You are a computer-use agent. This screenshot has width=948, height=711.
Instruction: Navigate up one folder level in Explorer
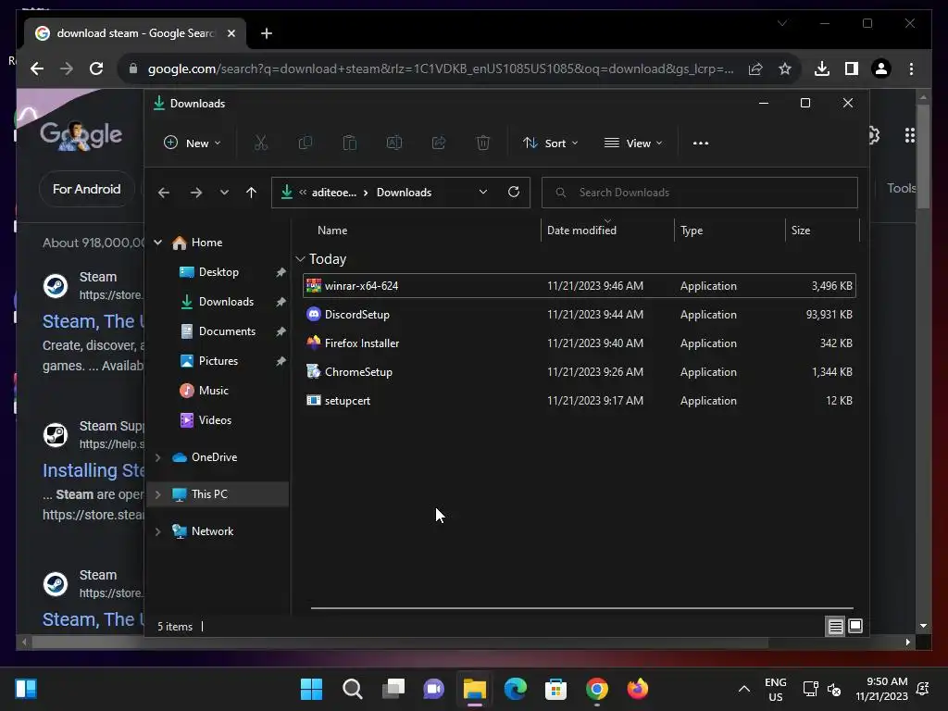(x=252, y=193)
